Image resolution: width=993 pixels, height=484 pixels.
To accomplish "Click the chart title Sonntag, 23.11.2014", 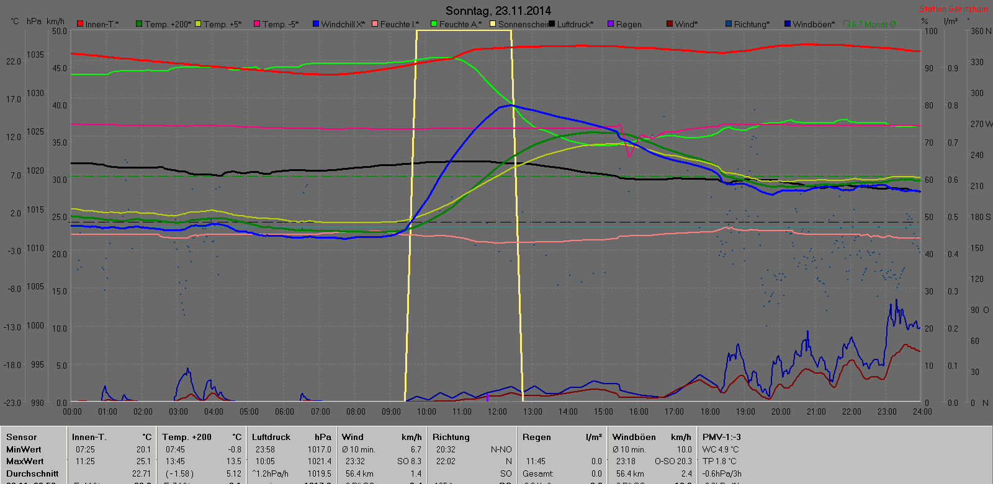I will (x=498, y=11).
